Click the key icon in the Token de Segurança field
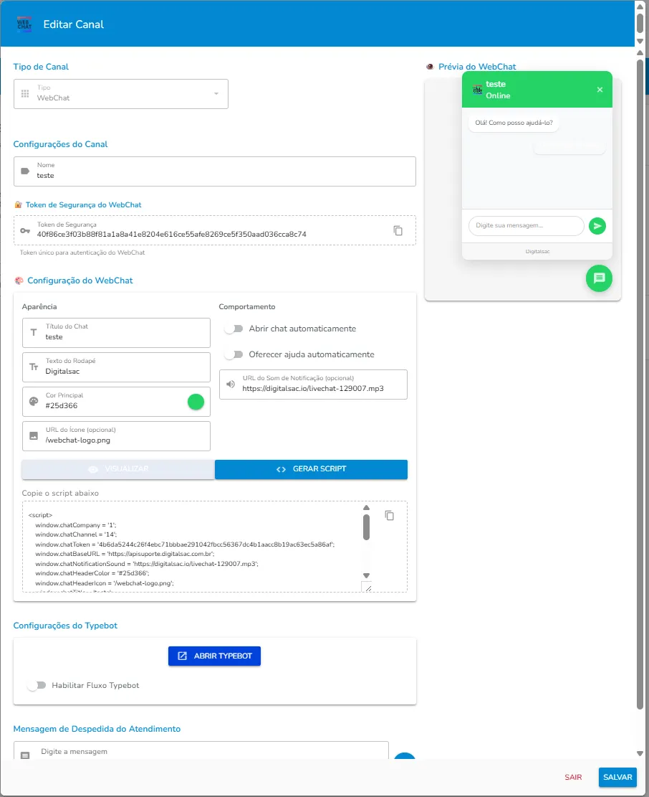 25,231
